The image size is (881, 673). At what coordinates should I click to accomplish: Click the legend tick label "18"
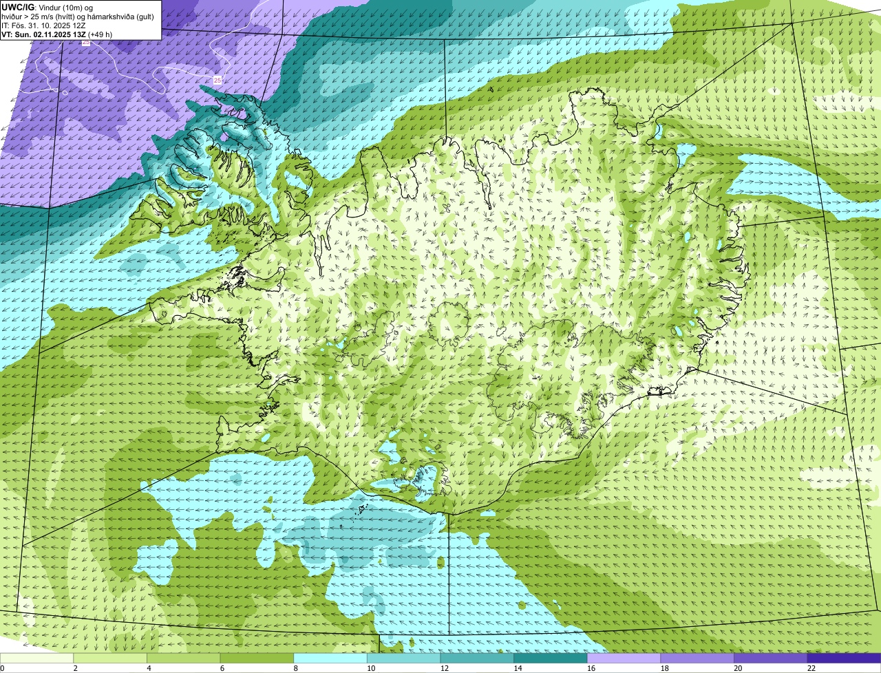(664, 668)
